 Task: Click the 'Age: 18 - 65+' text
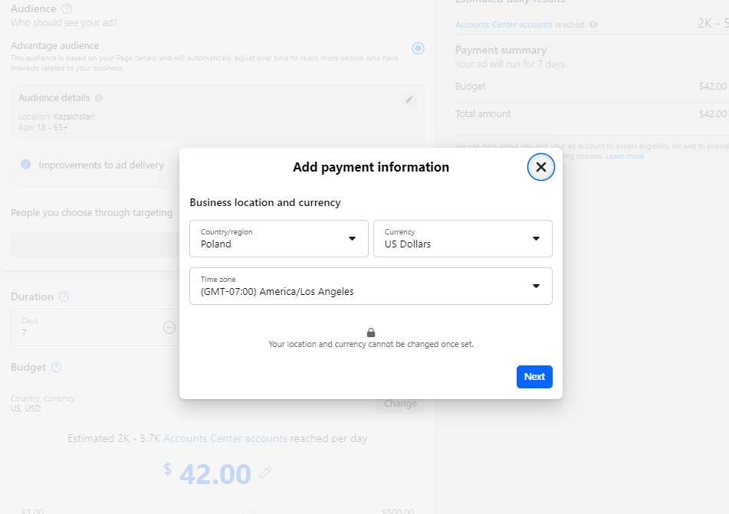tap(43, 127)
